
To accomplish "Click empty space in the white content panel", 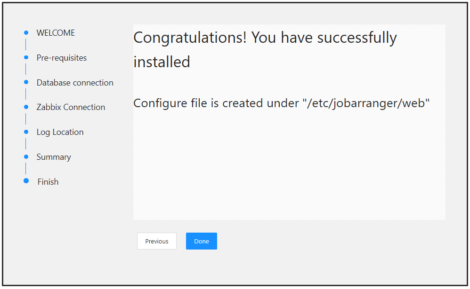I will click(289, 169).
